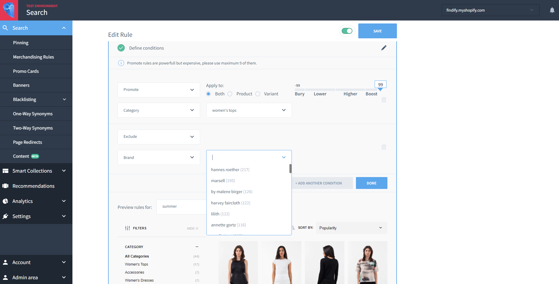This screenshot has height=284, width=559.
Task: Select the Both radio button
Action: 209,94
